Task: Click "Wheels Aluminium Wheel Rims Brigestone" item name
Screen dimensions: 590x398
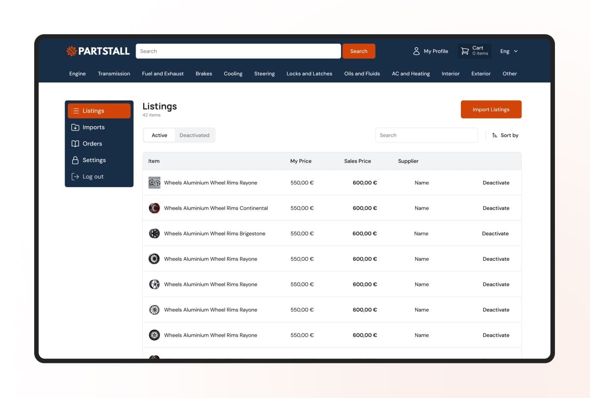Action: pyautogui.click(x=215, y=233)
